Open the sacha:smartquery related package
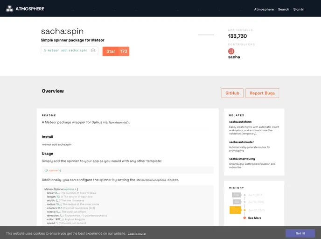 [x=242, y=159]
